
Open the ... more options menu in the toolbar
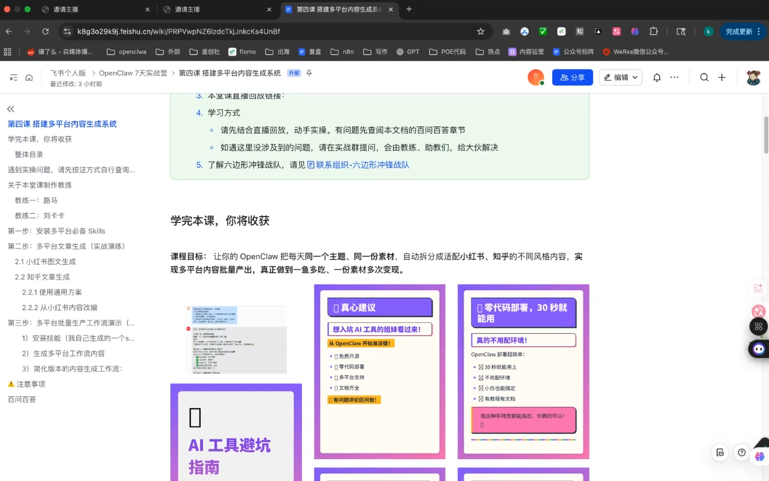(675, 76)
